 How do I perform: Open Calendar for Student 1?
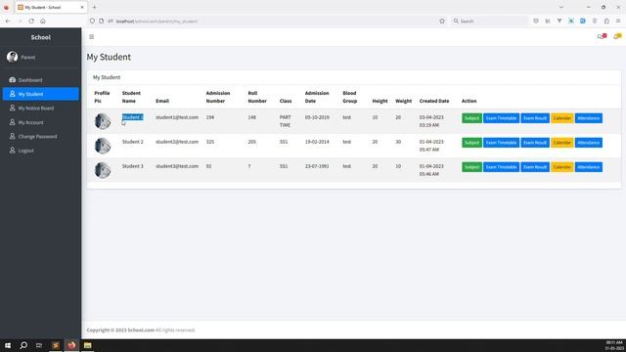point(561,118)
